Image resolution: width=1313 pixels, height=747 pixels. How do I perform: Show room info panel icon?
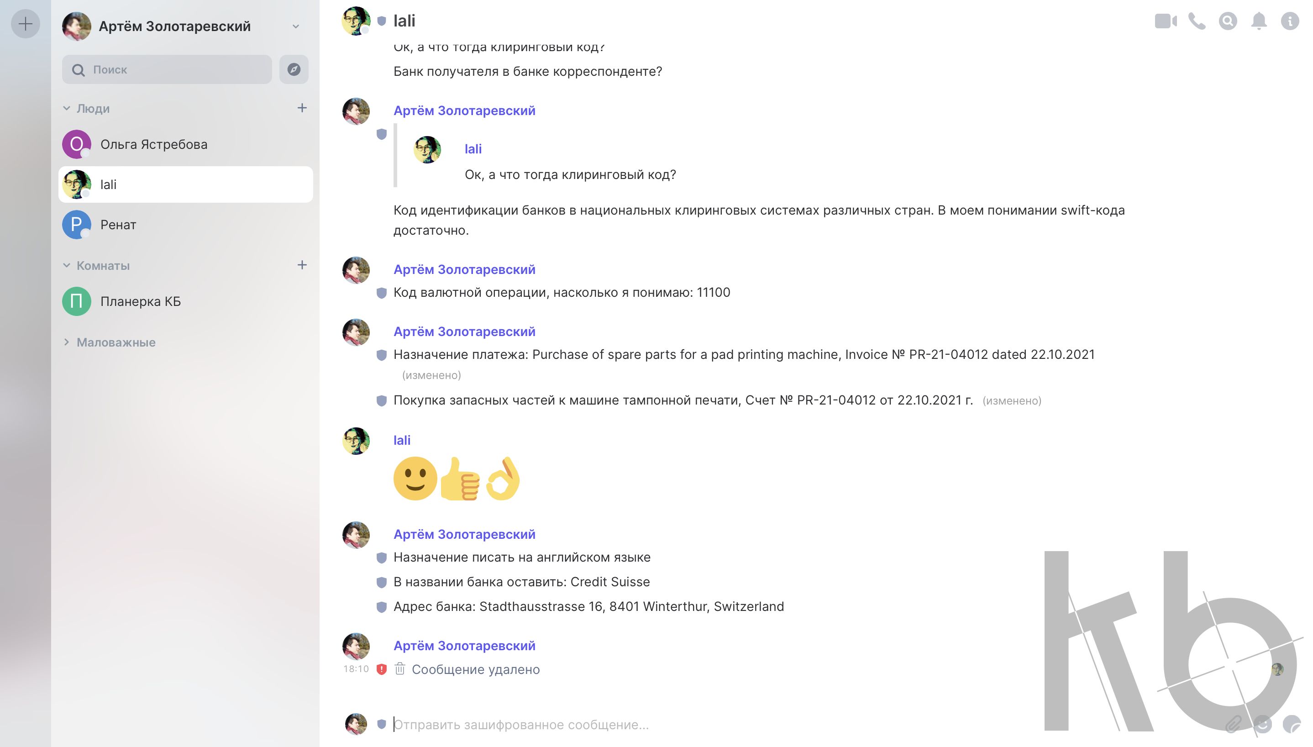click(1289, 21)
